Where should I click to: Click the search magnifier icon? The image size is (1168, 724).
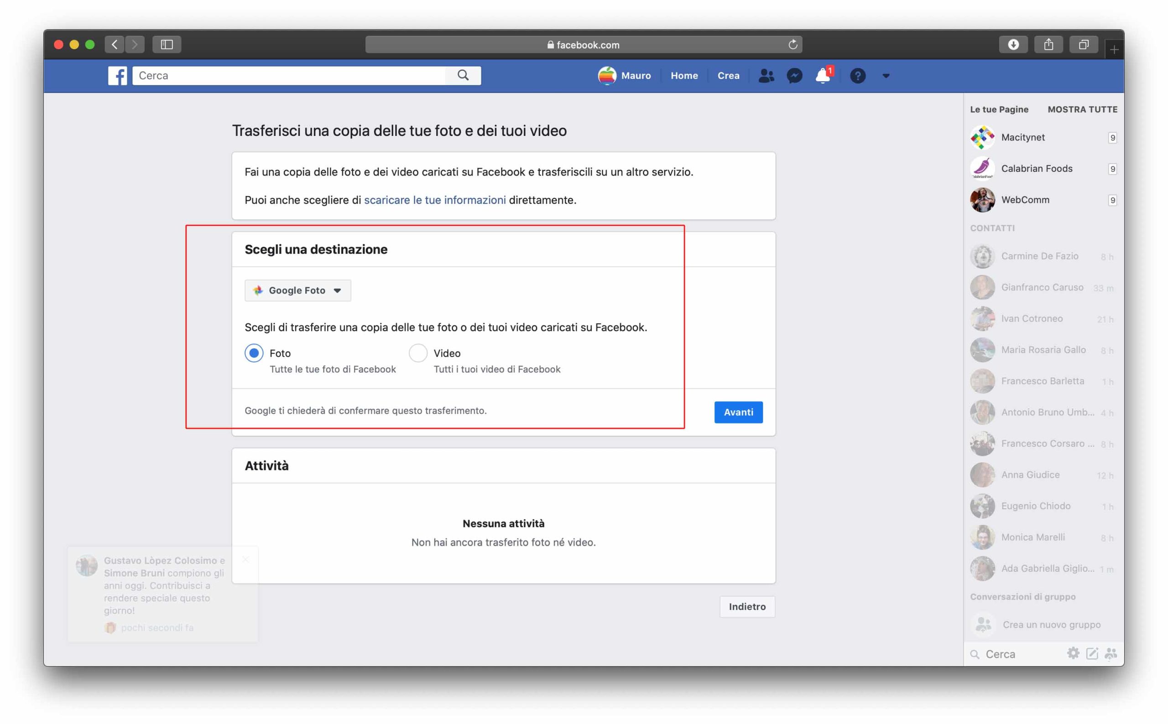click(462, 75)
